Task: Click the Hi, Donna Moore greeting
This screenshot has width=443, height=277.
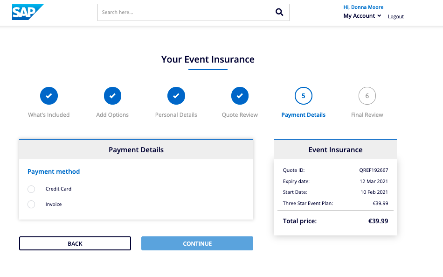Action: 363,7
